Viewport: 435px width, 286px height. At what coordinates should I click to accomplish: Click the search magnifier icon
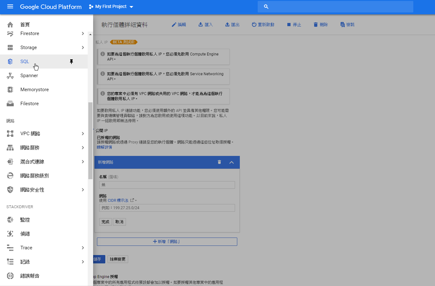point(266,6)
